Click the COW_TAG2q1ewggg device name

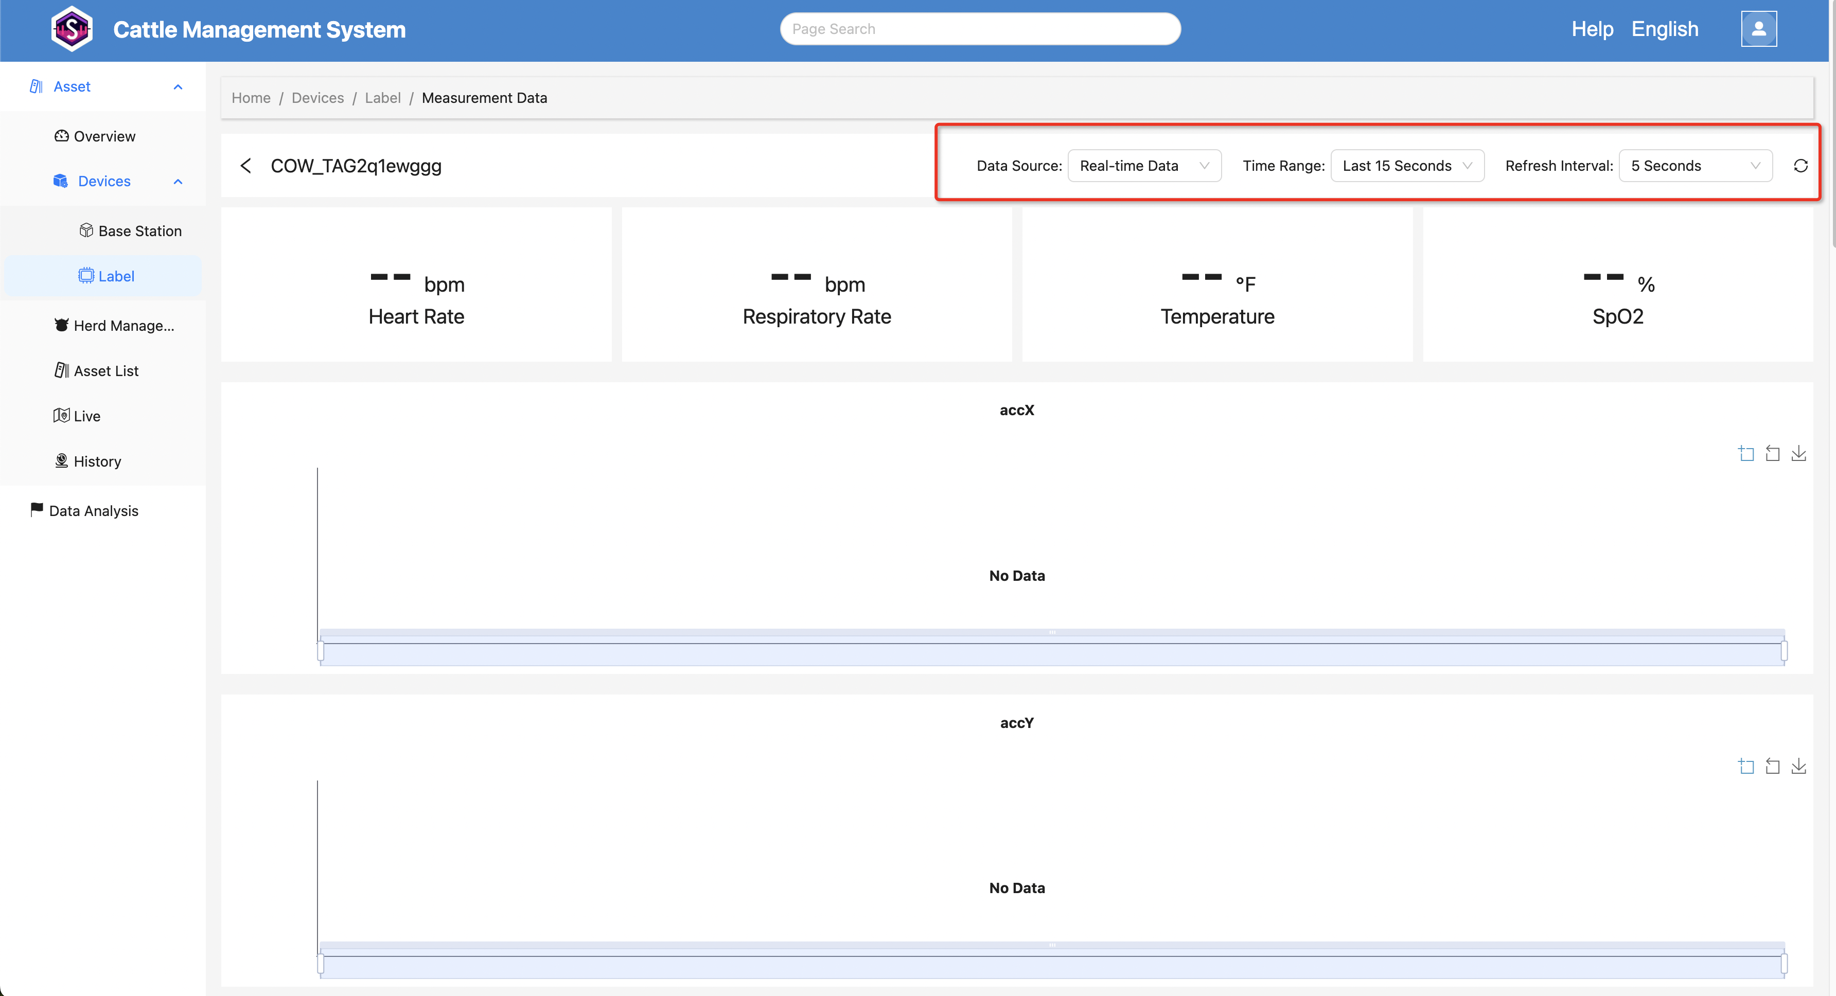pyautogui.click(x=357, y=166)
